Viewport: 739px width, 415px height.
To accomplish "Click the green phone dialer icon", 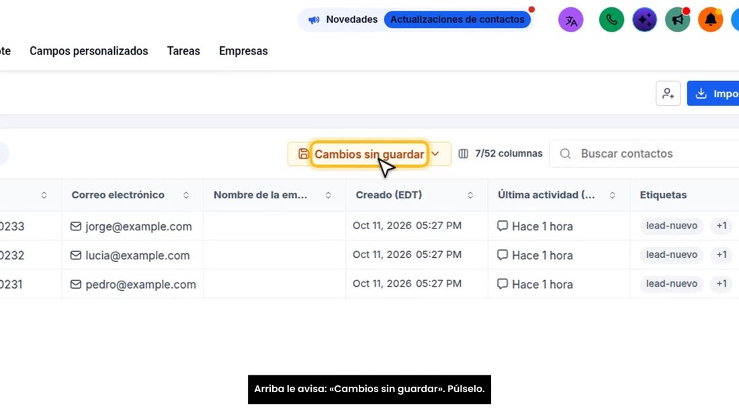I will coord(611,19).
